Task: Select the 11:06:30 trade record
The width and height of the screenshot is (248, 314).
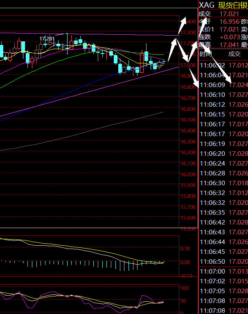Action: pos(223,183)
